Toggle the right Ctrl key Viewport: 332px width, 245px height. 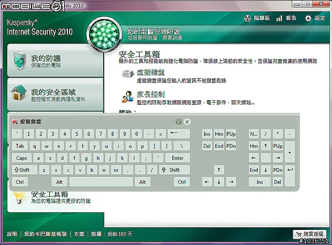pyautogui.click(x=182, y=182)
